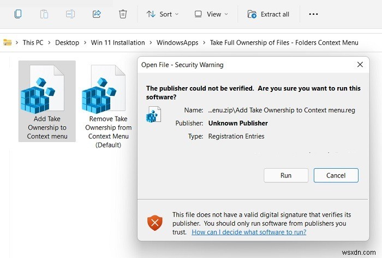Open the Sort dropdown
The image size is (382, 258).
click(x=163, y=14)
